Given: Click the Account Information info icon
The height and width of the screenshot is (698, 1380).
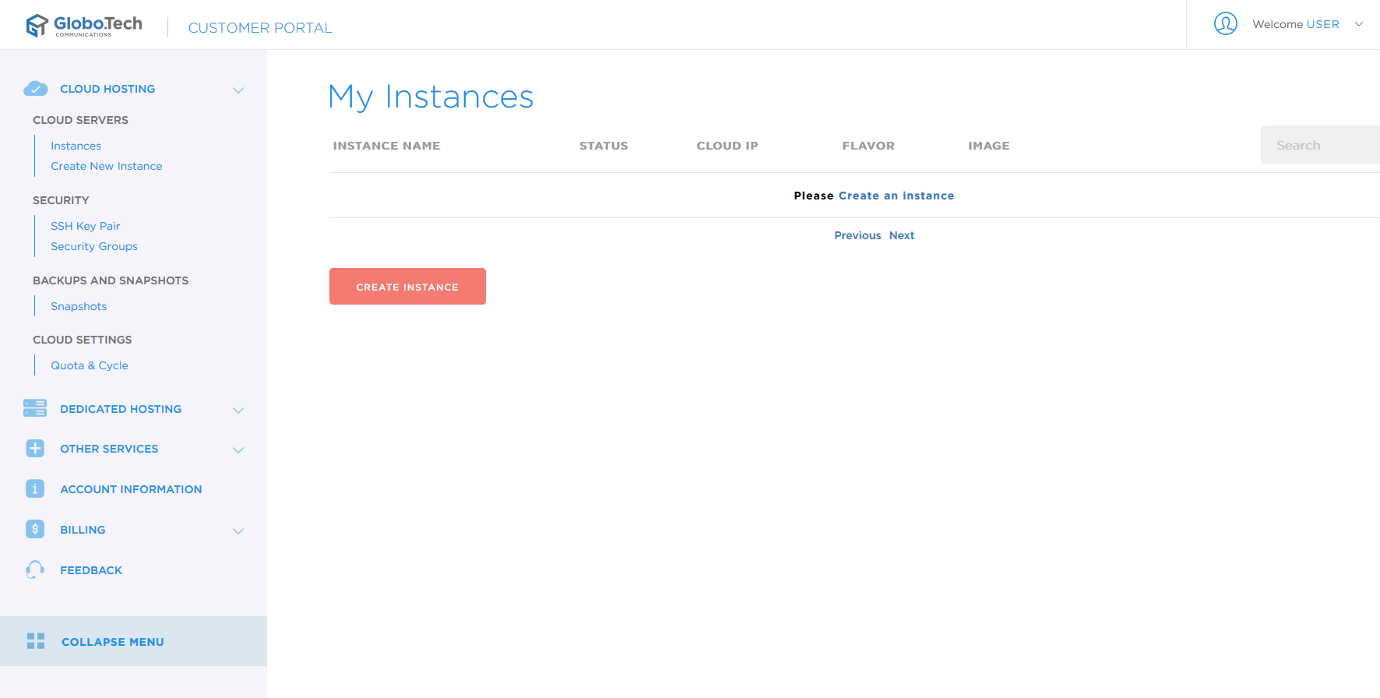Looking at the screenshot, I should pos(35,488).
